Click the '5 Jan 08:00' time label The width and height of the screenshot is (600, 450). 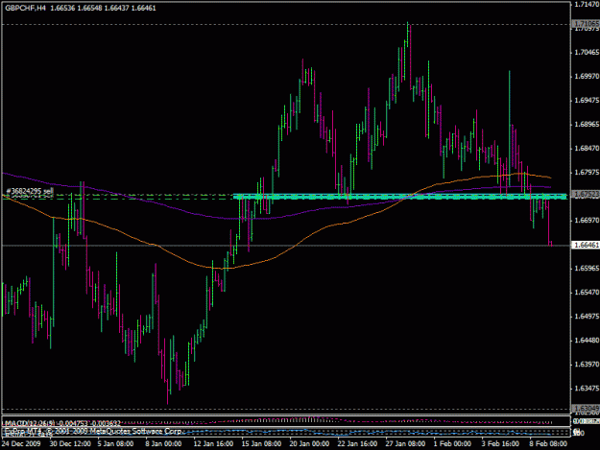[115, 443]
